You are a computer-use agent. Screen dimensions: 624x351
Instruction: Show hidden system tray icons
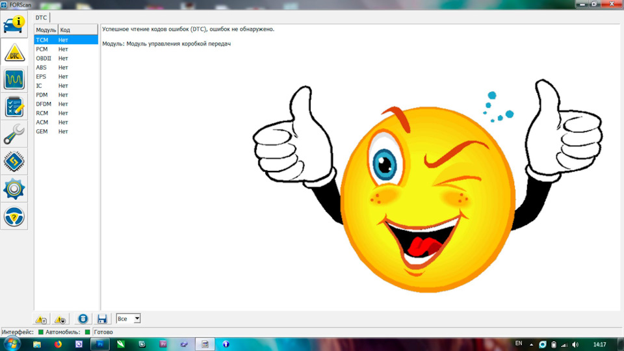pos(531,344)
